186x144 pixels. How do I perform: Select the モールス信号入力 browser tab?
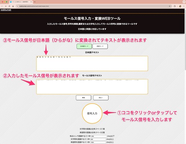pyautogui.click(x=21, y=2)
